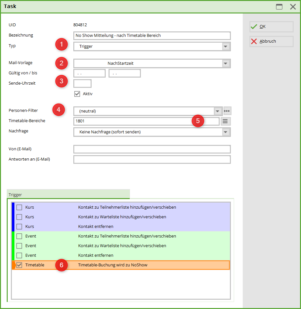This screenshot has width=301, height=309.
Task: Enable Event Kontakt zu Warteliste hinzufügen trigger
Action: point(20,246)
